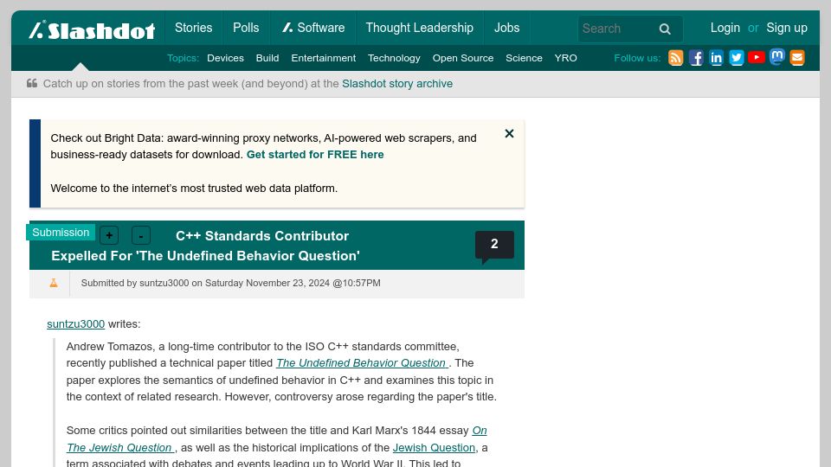Select the Build topic
Image resolution: width=831 pixels, height=467 pixels.
click(267, 58)
